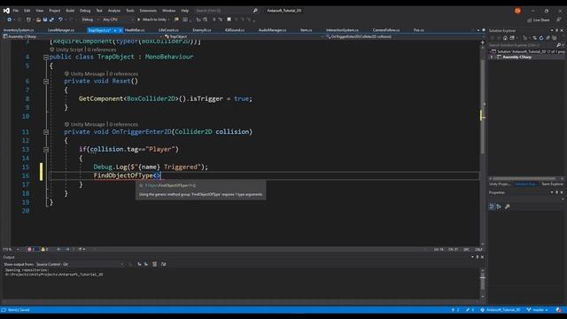Viewport: 567px width, 319px height.
Task: Open the zoom percentage dropdown below editor
Action: 11,249
